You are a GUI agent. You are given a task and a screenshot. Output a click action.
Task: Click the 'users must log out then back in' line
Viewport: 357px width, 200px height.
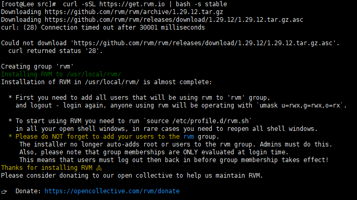click(x=174, y=160)
